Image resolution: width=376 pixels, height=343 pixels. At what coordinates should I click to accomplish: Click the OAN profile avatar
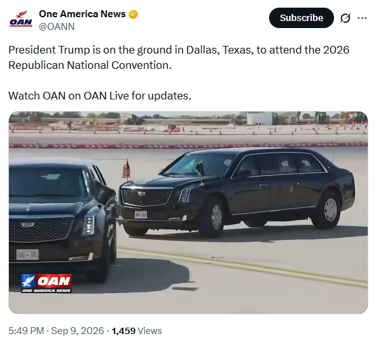(x=21, y=20)
